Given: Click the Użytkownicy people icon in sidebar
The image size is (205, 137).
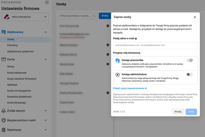Looking at the screenshot, I should [4, 32].
